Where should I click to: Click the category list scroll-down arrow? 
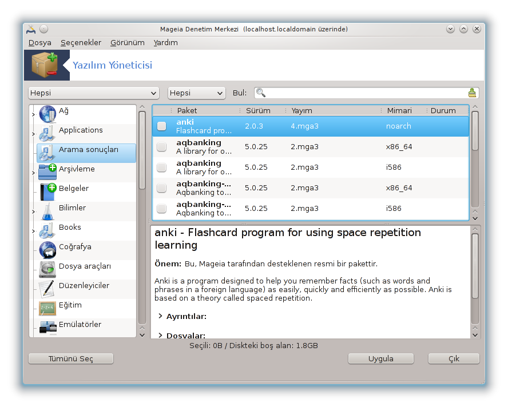(142, 335)
